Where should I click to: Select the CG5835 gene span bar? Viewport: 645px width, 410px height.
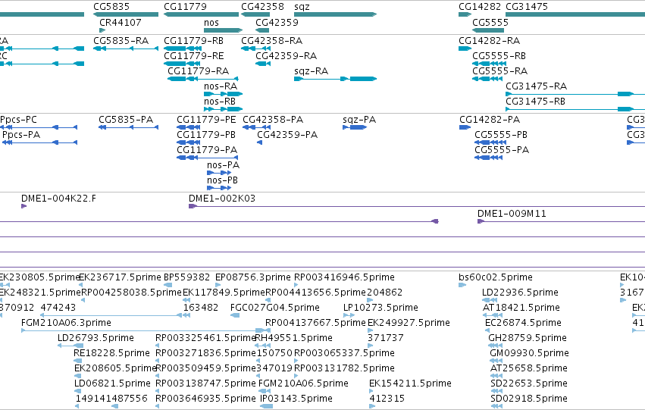(126, 14)
